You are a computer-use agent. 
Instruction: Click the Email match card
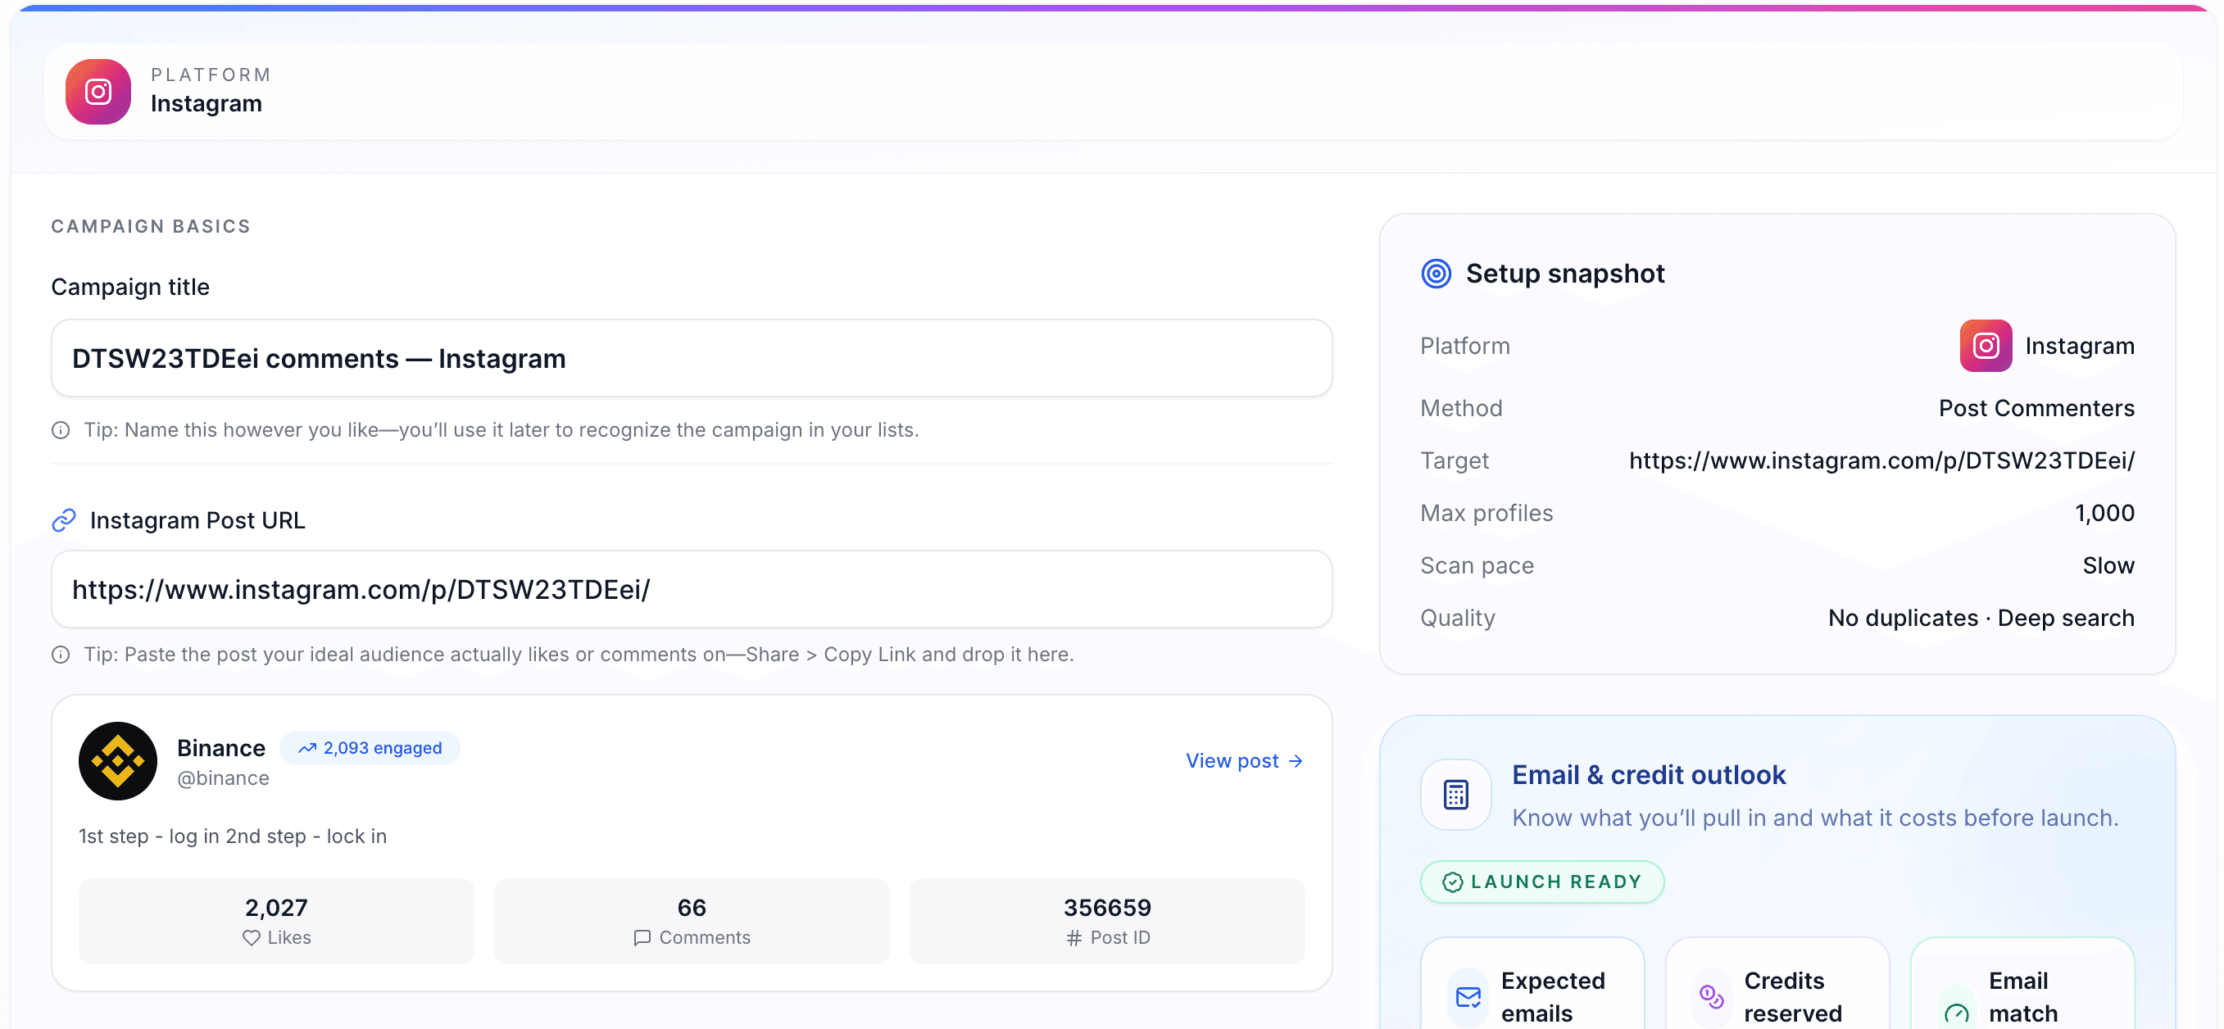2022,984
